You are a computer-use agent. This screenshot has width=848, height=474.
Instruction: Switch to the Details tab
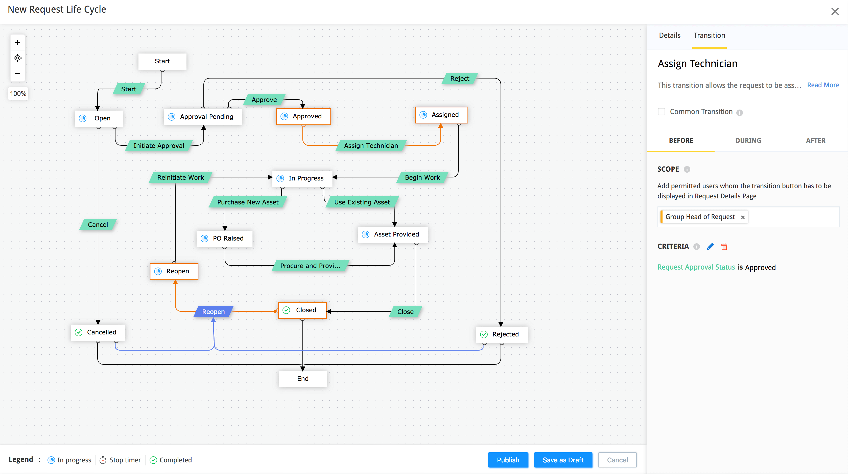click(x=669, y=36)
